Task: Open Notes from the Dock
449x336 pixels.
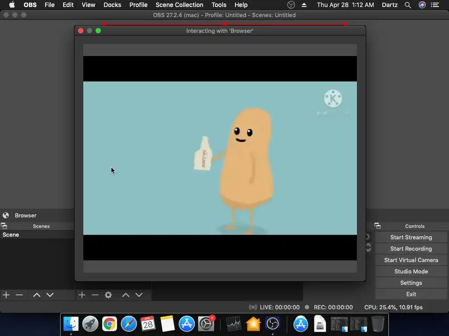Action: (x=167, y=324)
